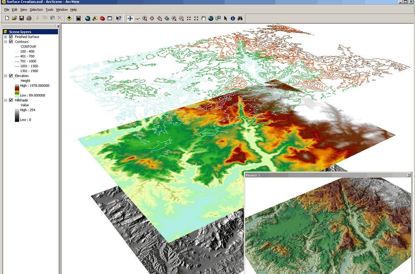The image size is (415, 274).
Task: Select the Pan hand tool
Action: pos(203,18)
